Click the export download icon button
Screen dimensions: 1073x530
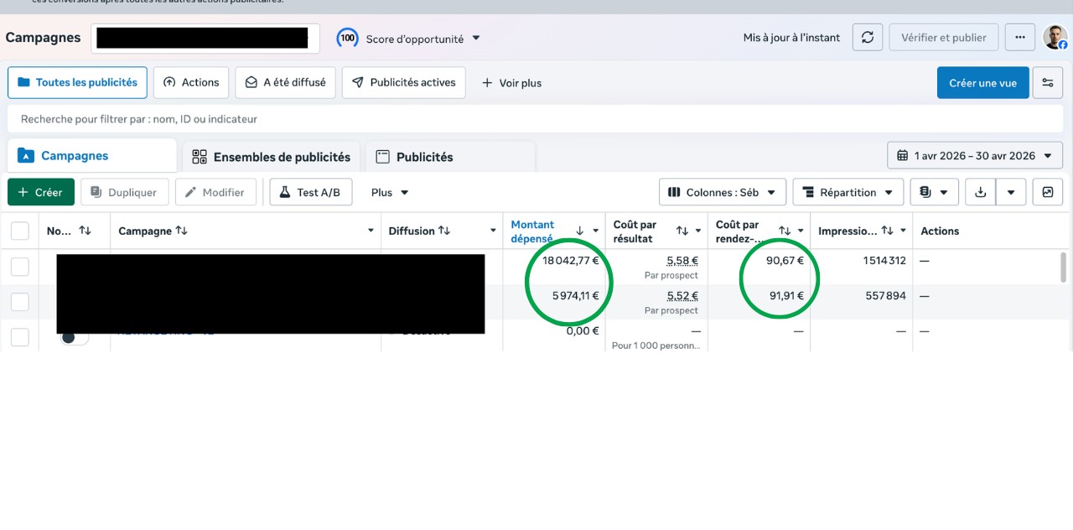981,192
